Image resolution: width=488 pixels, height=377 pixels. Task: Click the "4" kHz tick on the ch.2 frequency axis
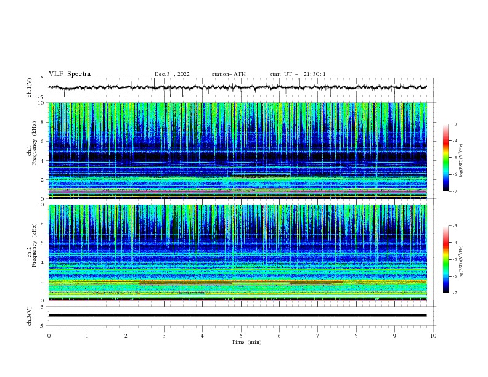click(44, 262)
